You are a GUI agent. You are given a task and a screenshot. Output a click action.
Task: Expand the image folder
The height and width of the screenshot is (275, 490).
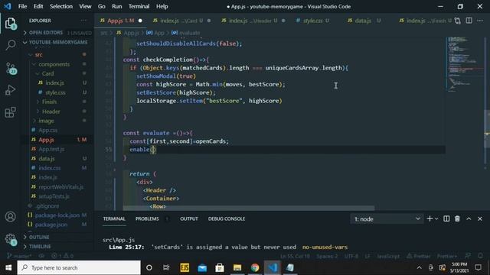[x=46, y=121]
